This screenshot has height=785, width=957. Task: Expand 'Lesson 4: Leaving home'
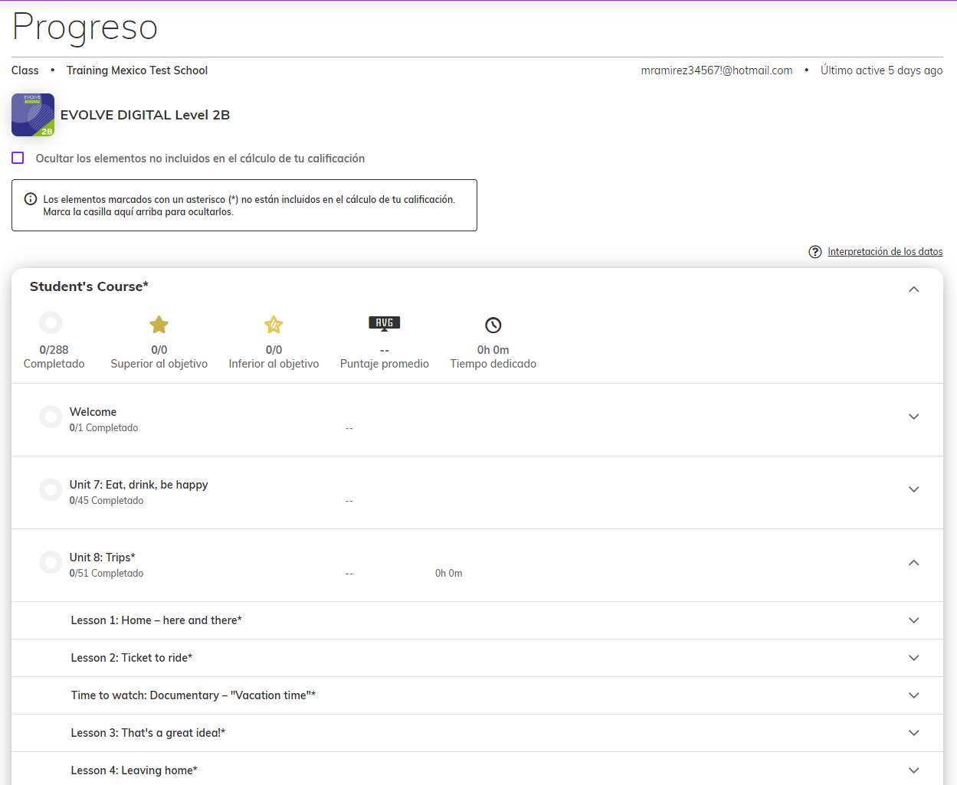913,770
